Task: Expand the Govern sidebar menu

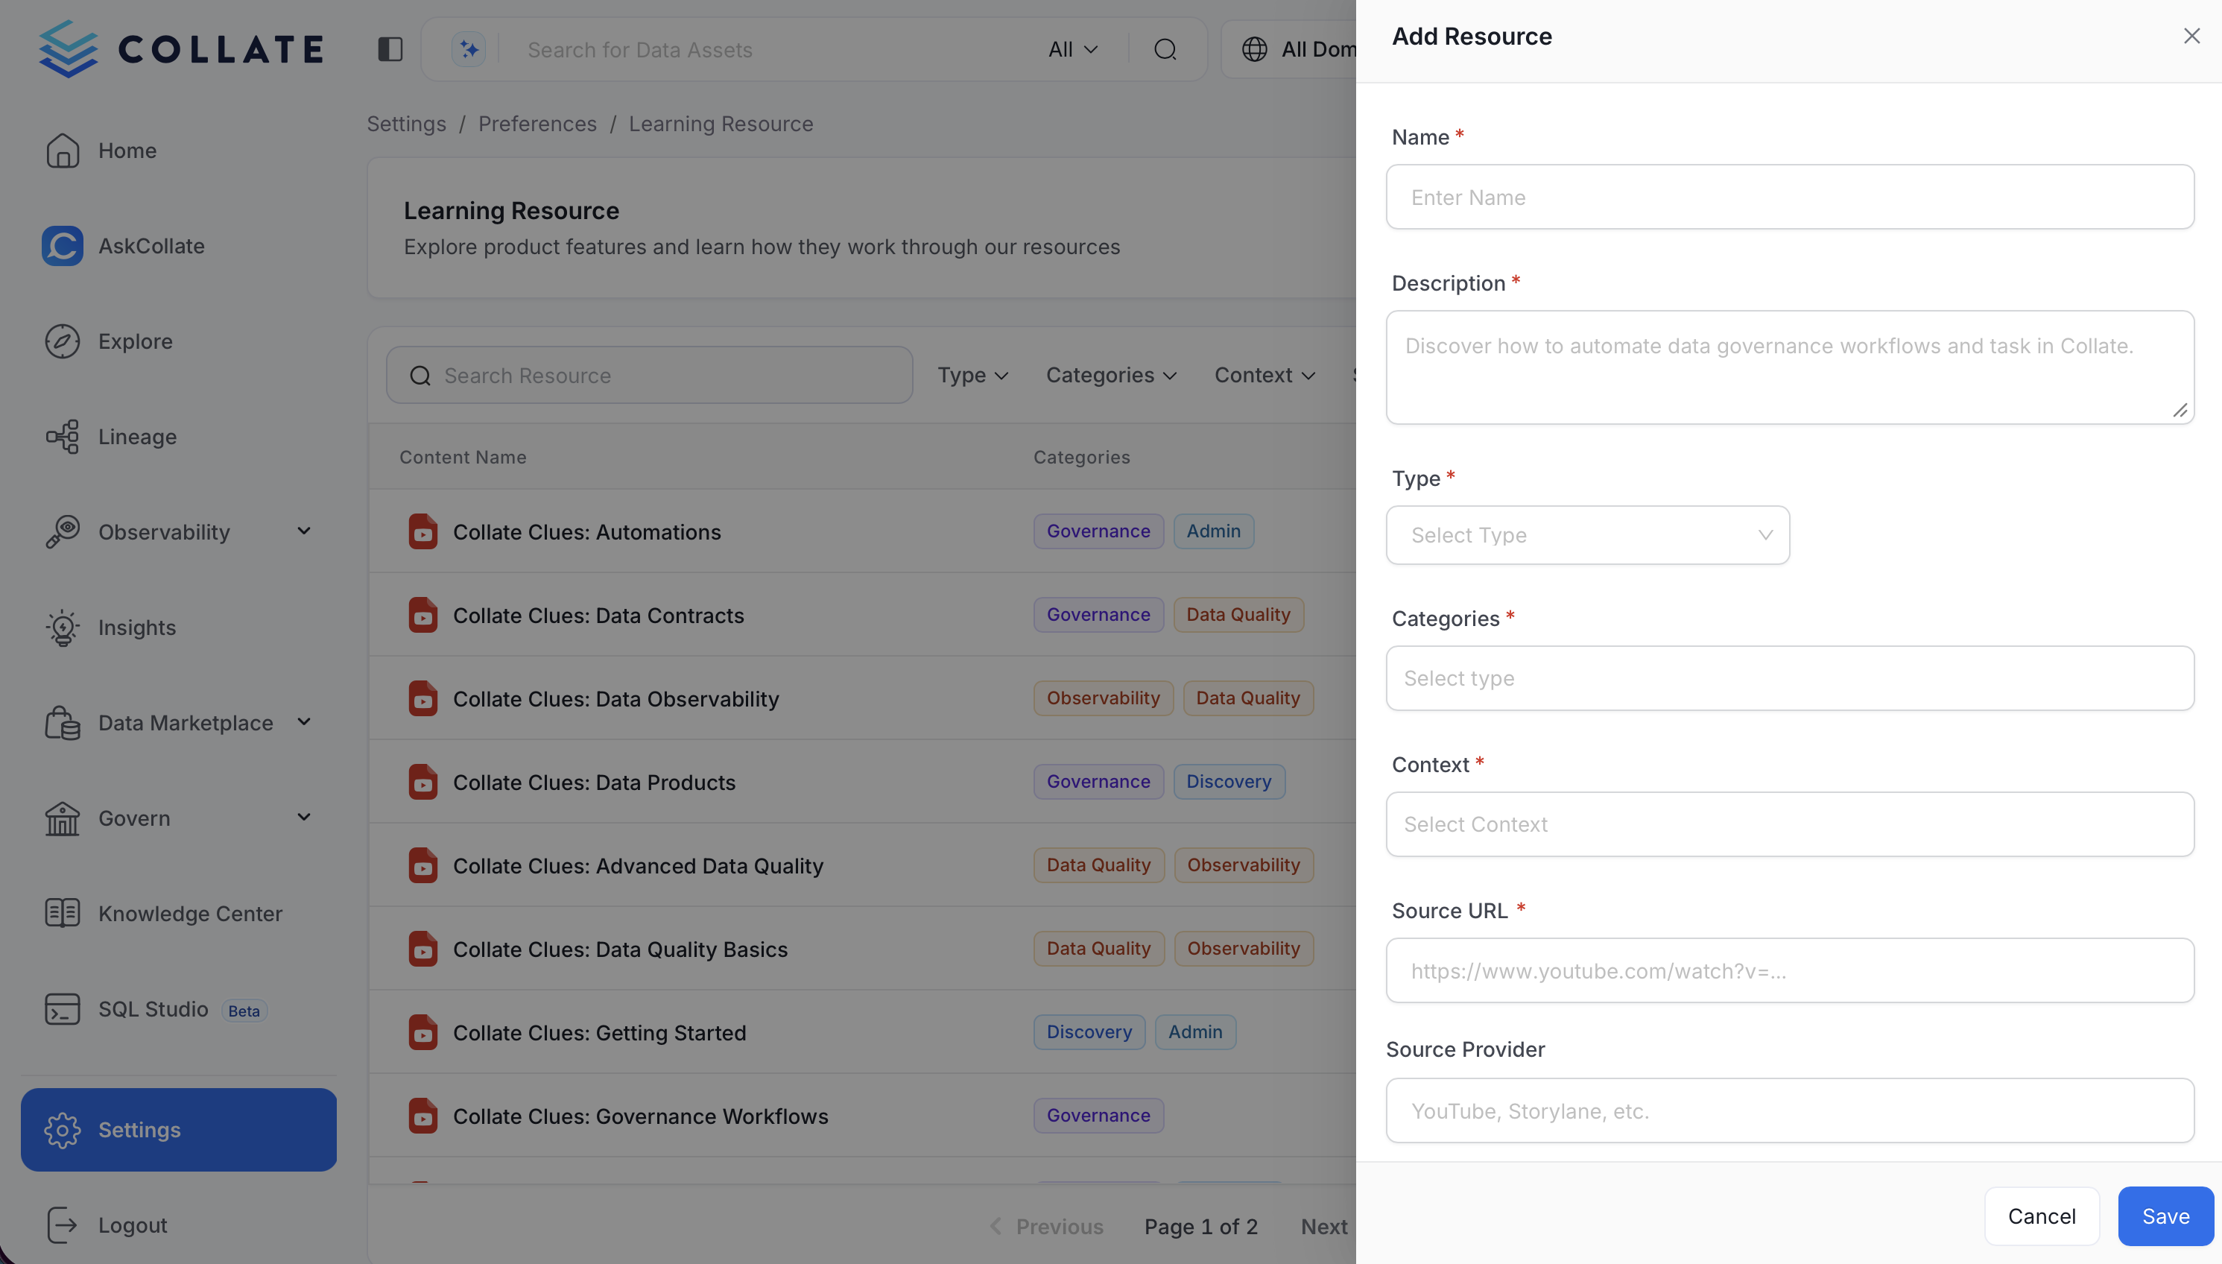Action: [x=304, y=818]
